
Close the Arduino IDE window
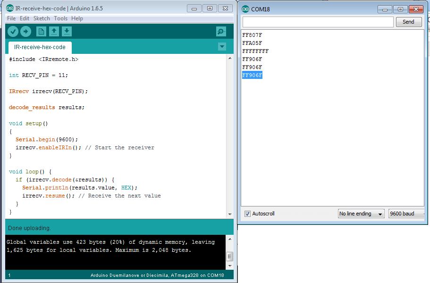click(x=226, y=9)
